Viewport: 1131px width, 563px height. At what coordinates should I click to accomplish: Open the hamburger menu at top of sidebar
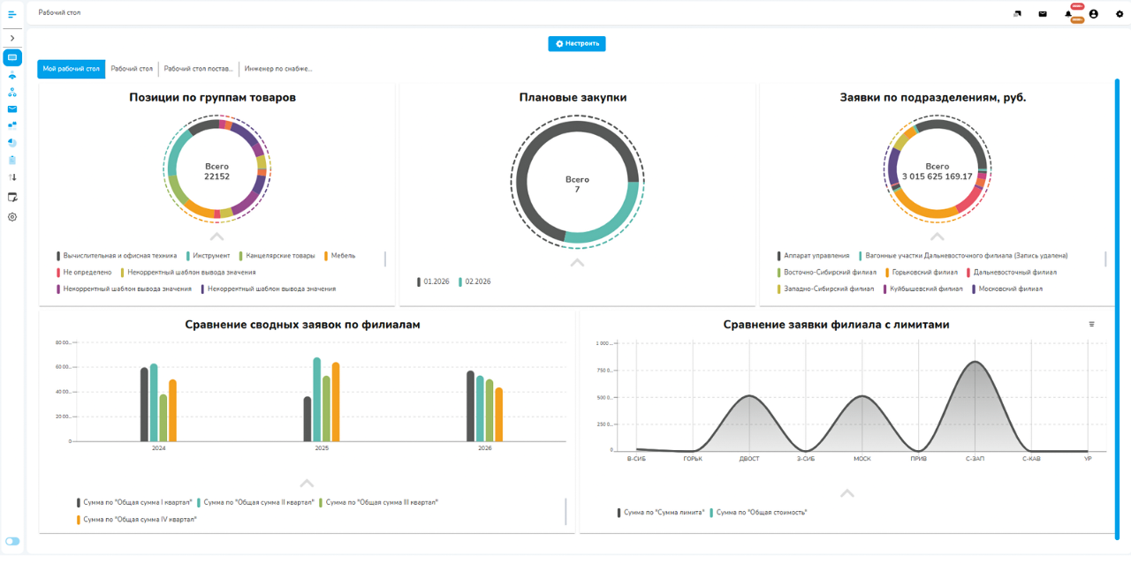point(12,14)
